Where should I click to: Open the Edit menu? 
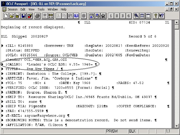(x=23, y=9)
